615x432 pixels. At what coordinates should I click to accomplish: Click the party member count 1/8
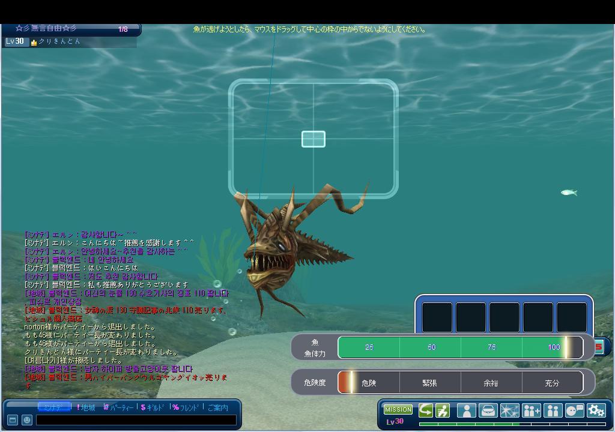123,29
